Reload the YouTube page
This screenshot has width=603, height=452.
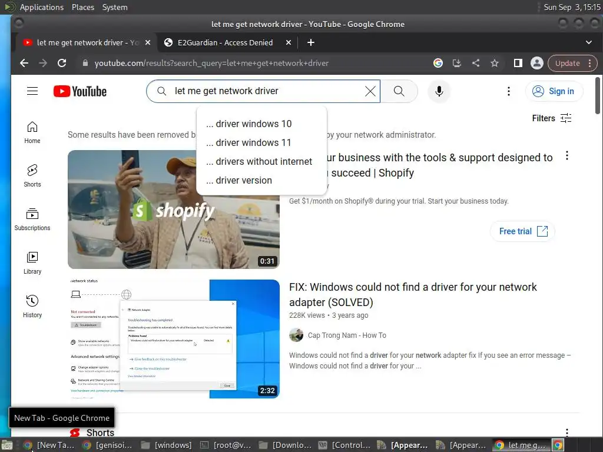point(62,63)
